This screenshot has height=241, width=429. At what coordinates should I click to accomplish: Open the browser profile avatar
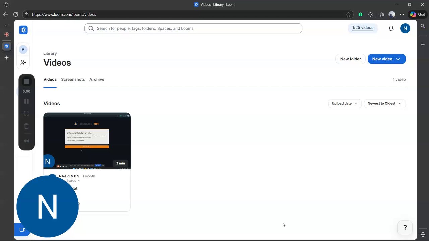point(392,14)
